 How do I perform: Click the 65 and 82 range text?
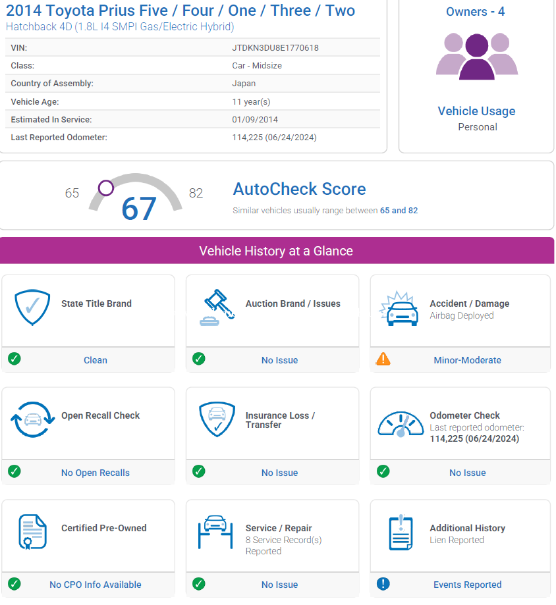point(399,210)
